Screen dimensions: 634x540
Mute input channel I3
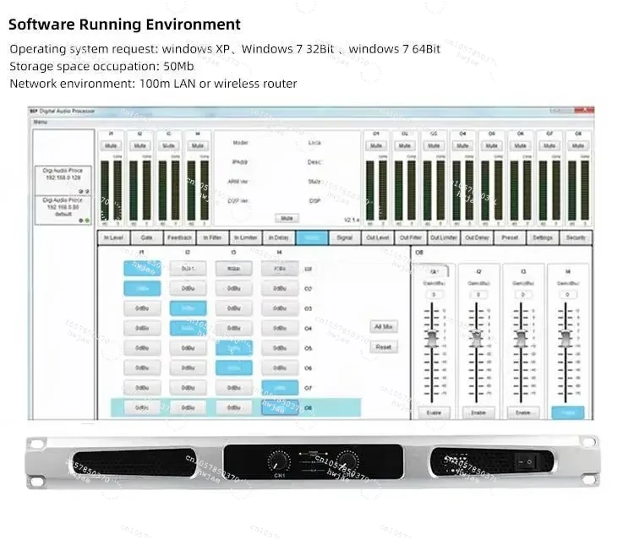pyautogui.click(x=168, y=145)
